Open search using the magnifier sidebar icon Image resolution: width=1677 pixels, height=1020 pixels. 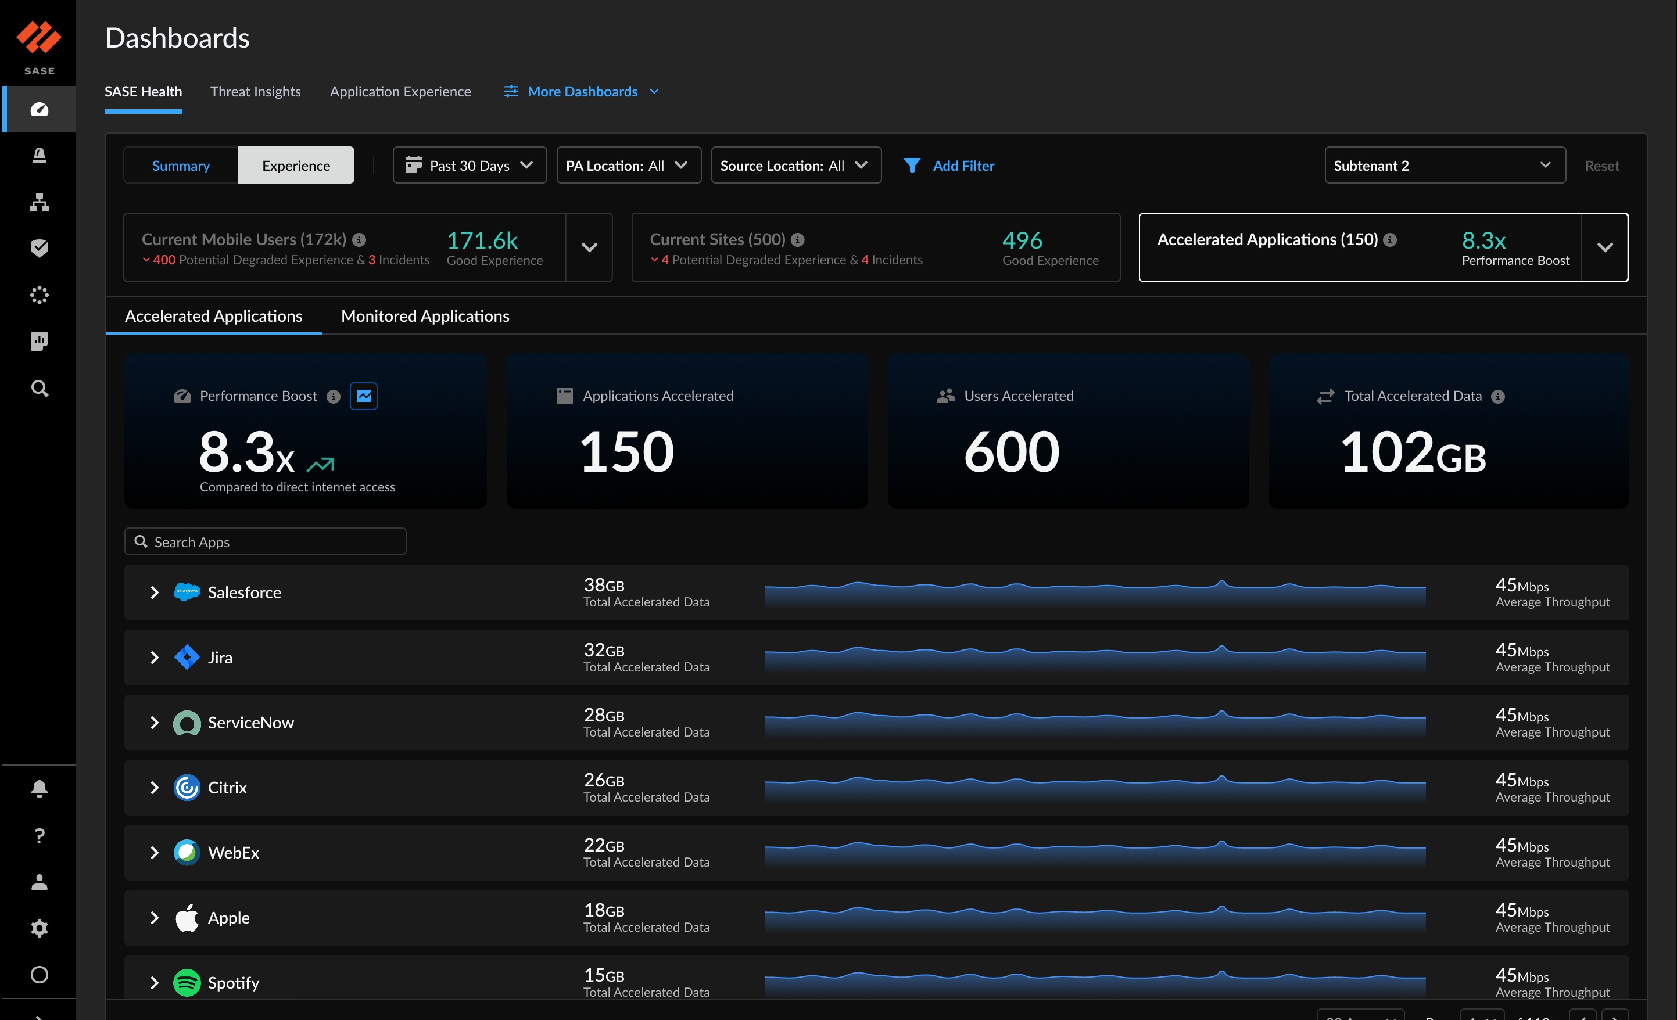tap(39, 388)
